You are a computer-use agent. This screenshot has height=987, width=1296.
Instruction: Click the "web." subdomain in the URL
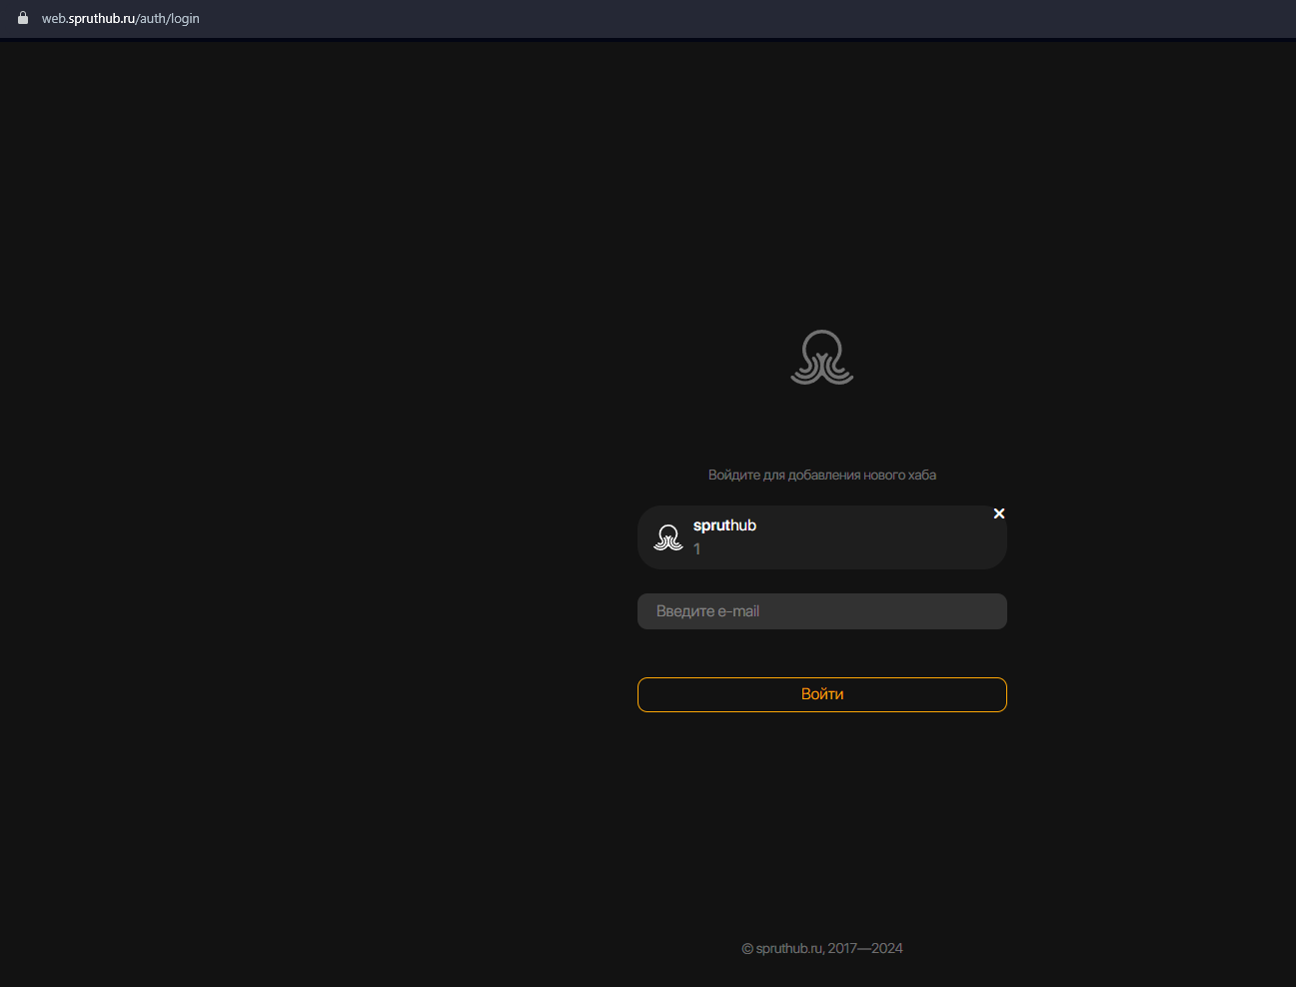pos(55,18)
